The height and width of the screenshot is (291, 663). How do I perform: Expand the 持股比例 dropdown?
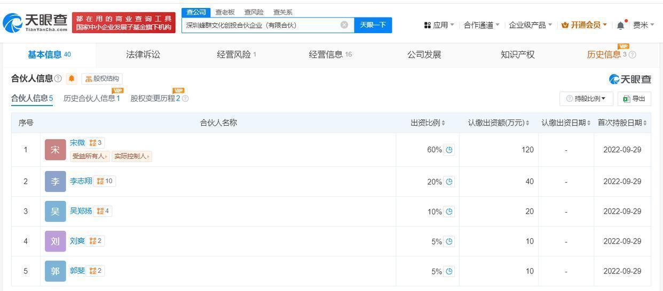point(586,99)
